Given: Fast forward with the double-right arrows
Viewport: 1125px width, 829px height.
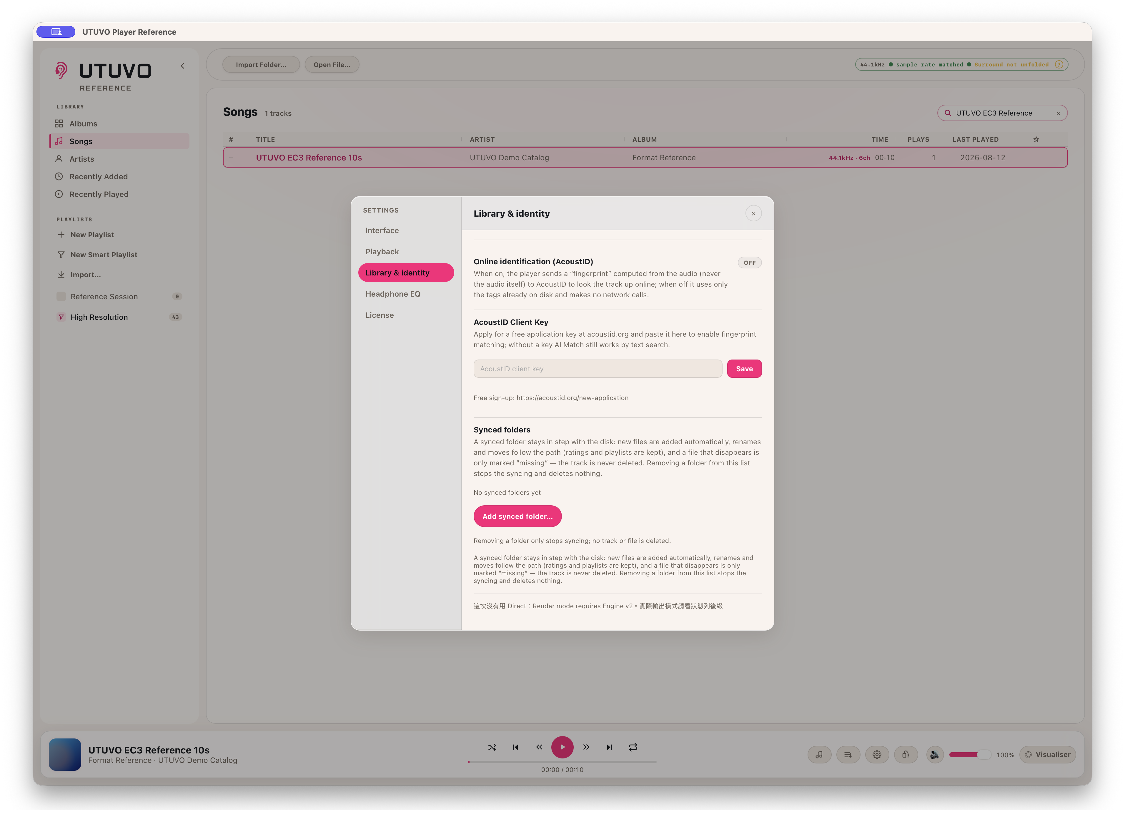Looking at the screenshot, I should 586,747.
